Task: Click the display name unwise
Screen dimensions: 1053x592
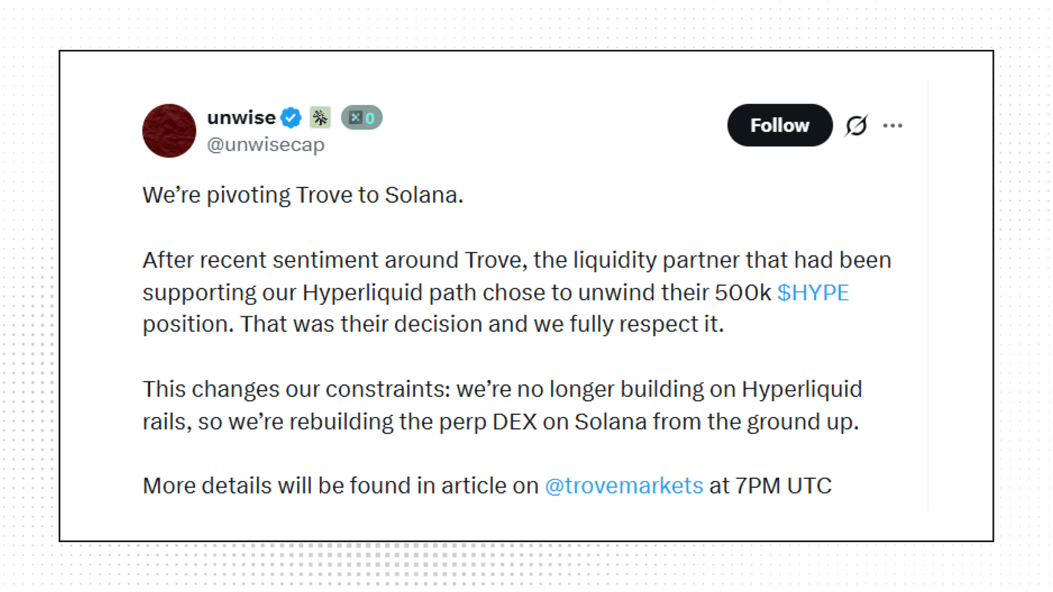Action: (241, 118)
